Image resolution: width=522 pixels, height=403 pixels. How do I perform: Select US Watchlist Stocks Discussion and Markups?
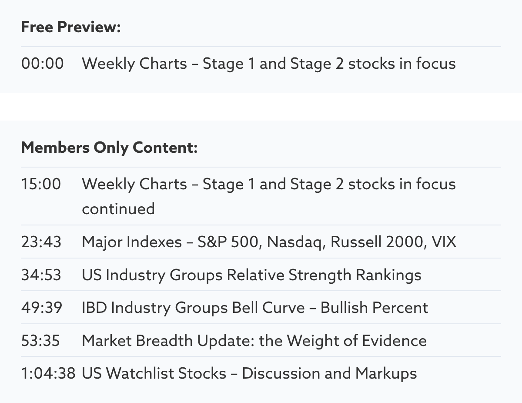point(249,373)
